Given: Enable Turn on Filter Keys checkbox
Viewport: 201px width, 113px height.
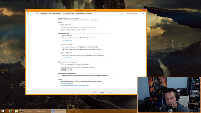Looking at the screenshot, I should (61, 53).
